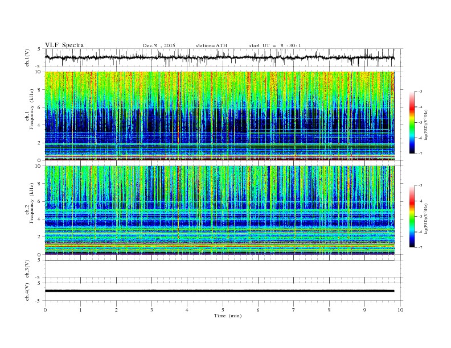The width and height of the screenshot is (451, 348).
Task: Click the "2" kHz tick of ch.2 spectrogram
Action: [40, 237]
